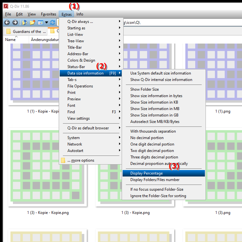The width and height of the screenshot is (242, 242).
Task: Click ... more options entry
Action: pos(91,160)
